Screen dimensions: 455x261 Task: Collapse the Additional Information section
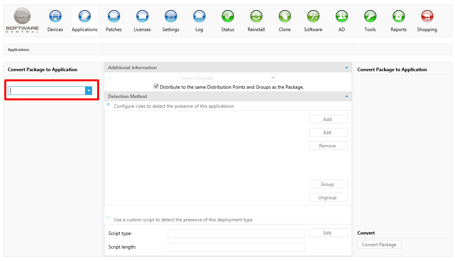(347, 67)
